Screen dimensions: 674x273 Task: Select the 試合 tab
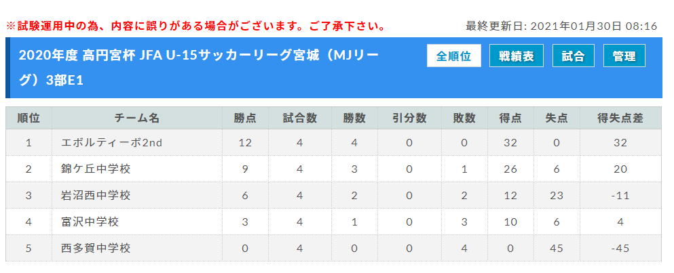(574, 56)
